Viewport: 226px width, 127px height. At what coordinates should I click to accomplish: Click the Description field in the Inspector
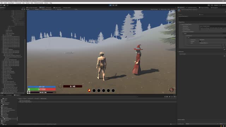(212, 28)
